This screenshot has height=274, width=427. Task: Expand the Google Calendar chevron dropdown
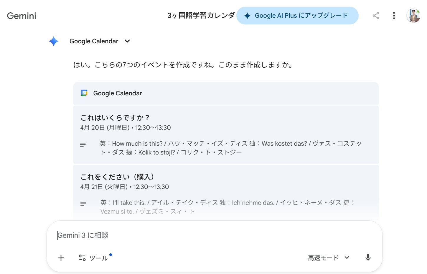point(127,41)
